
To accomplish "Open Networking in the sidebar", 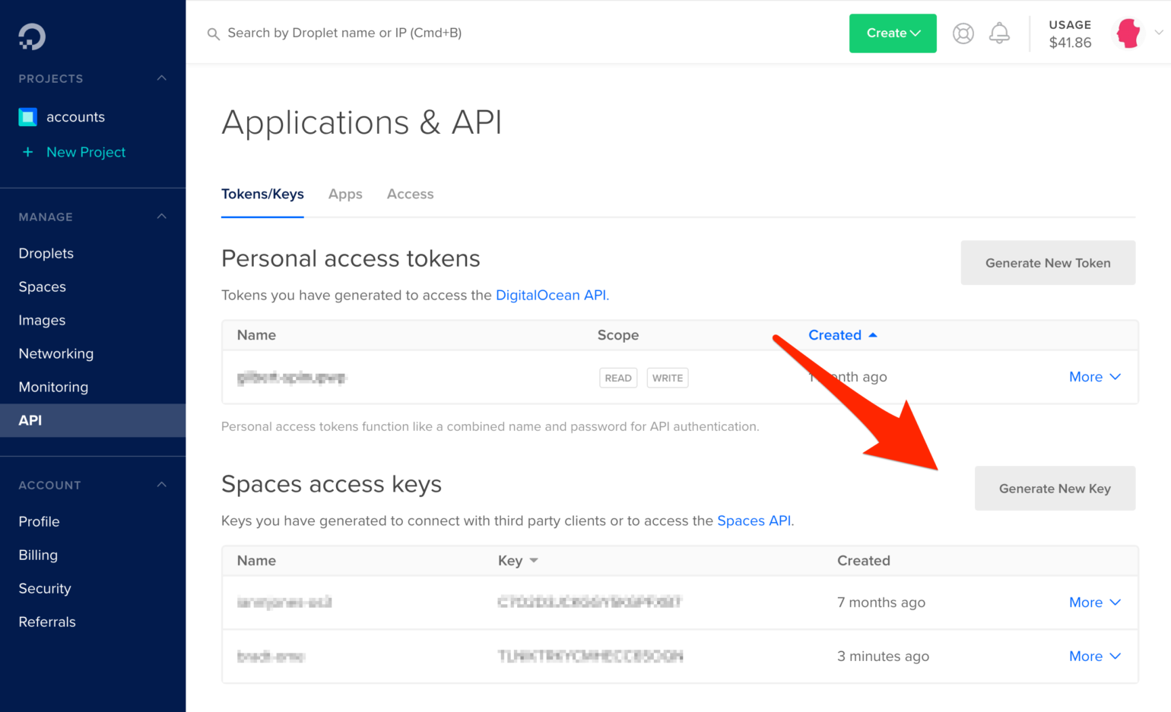I will [x=56, y=354].
